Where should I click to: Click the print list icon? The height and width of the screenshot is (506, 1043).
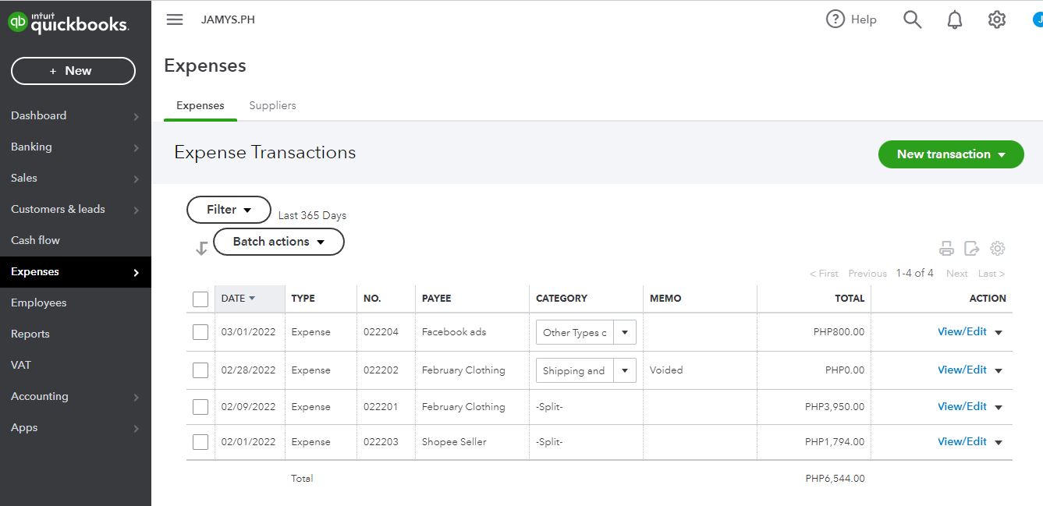click(x=946, y=249)
